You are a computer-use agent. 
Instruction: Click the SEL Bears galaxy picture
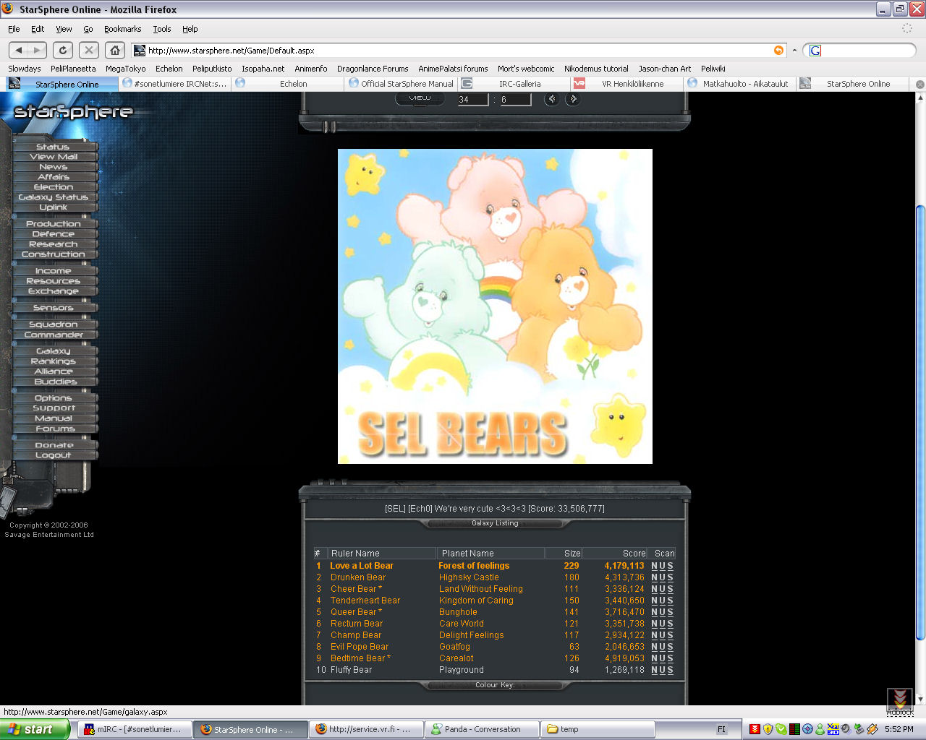495,306
